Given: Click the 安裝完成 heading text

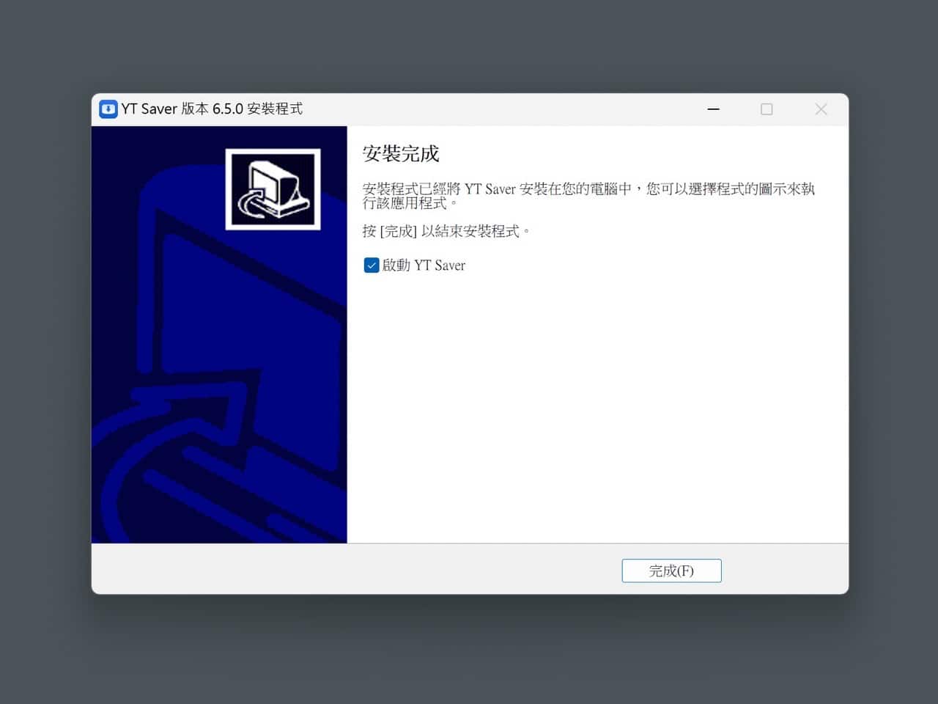Looking at the screenshot, I should click(401, 154).
